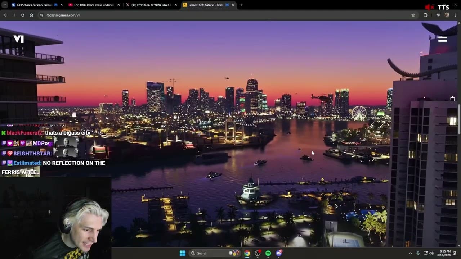Open the Chrome three-dot menu

click(x=456, y=15)
